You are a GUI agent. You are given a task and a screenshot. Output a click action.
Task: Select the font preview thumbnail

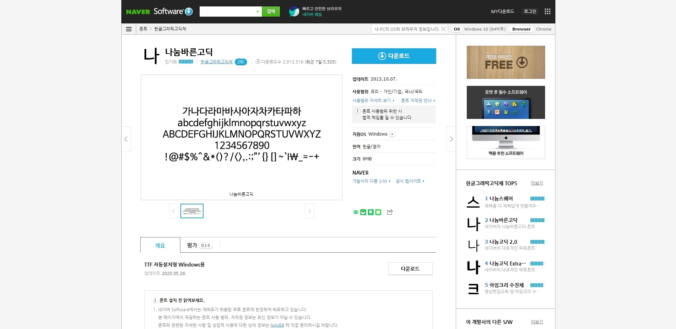[192, 211]
